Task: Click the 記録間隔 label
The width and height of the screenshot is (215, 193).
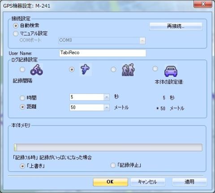Action: tap(23, 81)
